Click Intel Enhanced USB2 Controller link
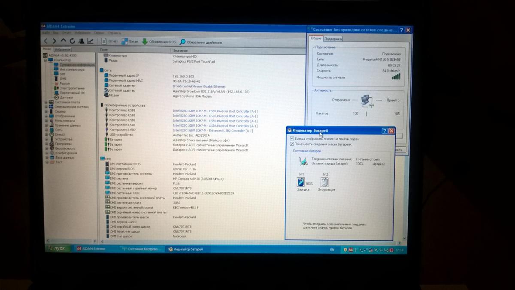 tap(213, 130)
